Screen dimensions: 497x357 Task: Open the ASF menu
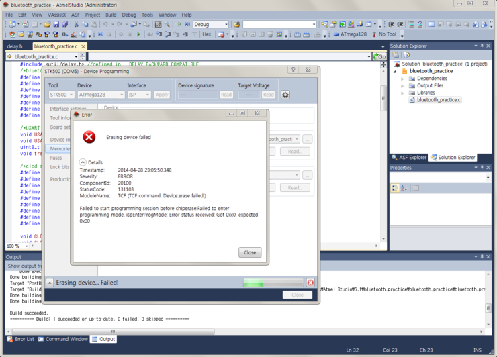(x=75, y=15)
